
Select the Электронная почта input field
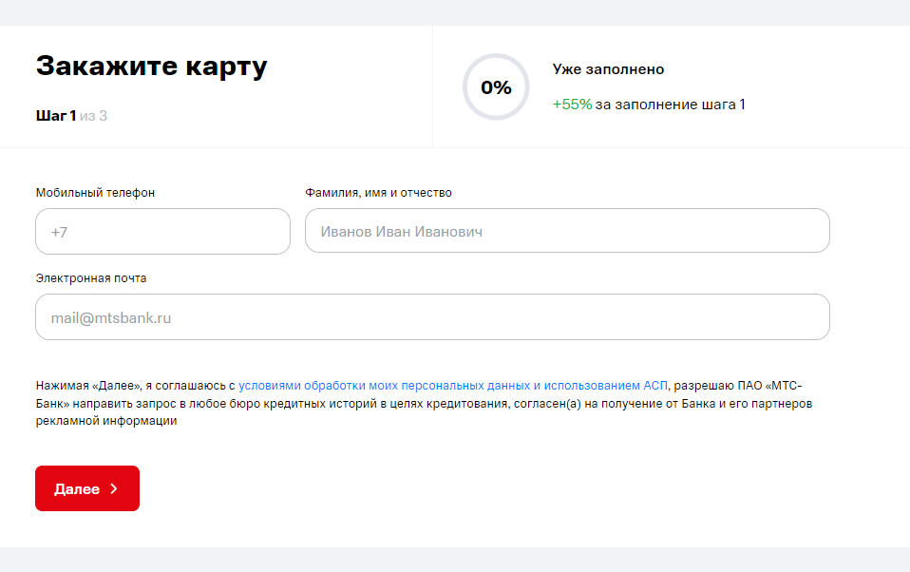(x=432, y=317)
